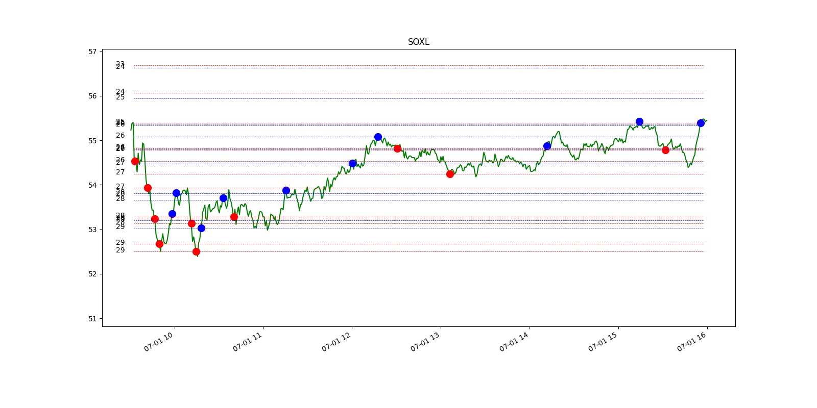Choose blue marker near 53.9 around 11:15
817x408 pixels.
point(286,190)
